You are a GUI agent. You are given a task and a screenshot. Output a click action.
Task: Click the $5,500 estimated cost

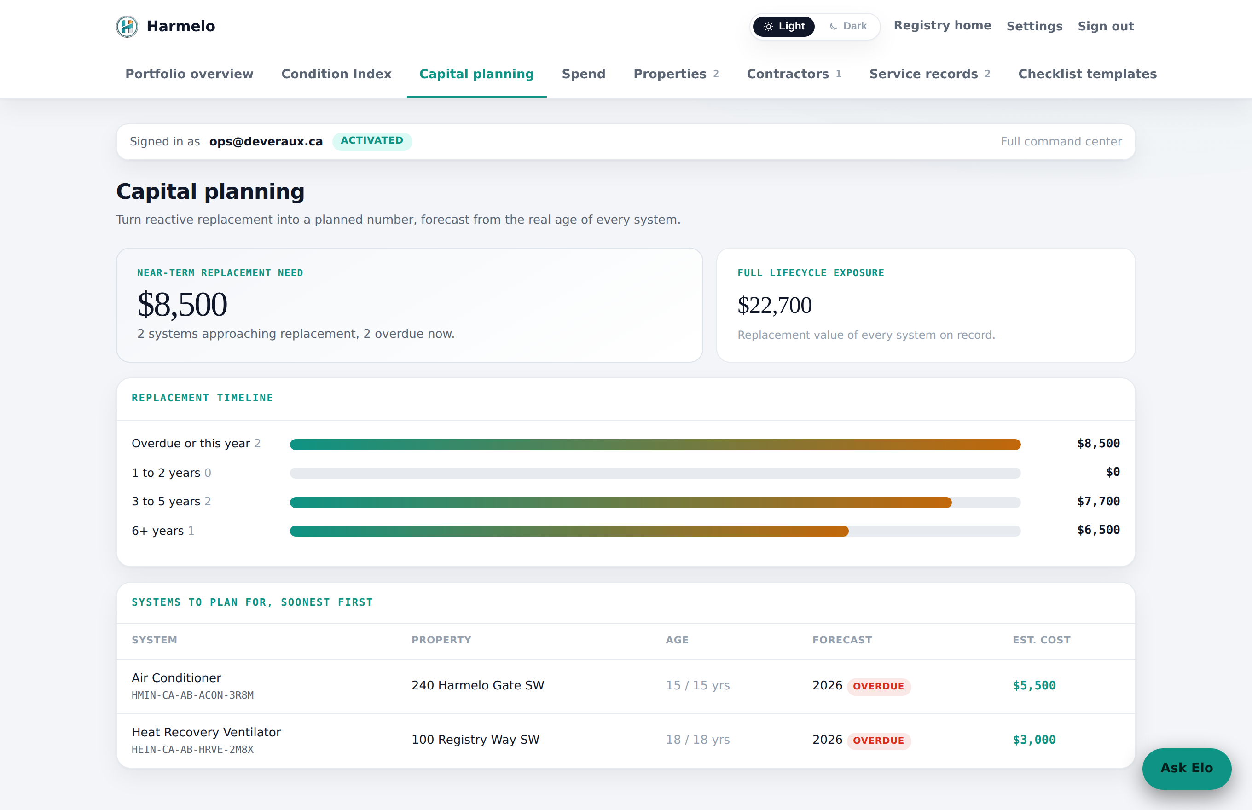pyautogui.click(x=1034, y=685)
